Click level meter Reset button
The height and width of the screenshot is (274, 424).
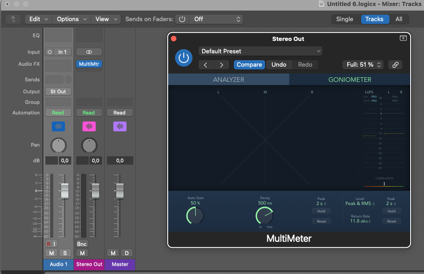pyautogui.click(x=391, y=221)
